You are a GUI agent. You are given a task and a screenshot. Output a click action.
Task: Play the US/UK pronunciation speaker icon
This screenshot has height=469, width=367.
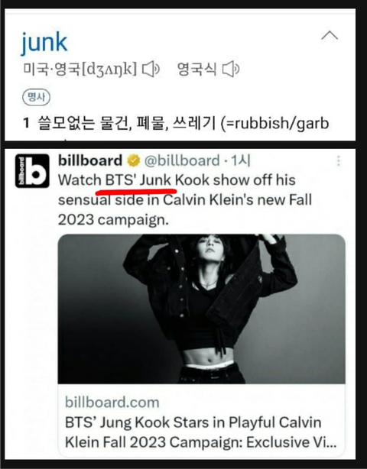pyautogui.click(x=151, y=69)
